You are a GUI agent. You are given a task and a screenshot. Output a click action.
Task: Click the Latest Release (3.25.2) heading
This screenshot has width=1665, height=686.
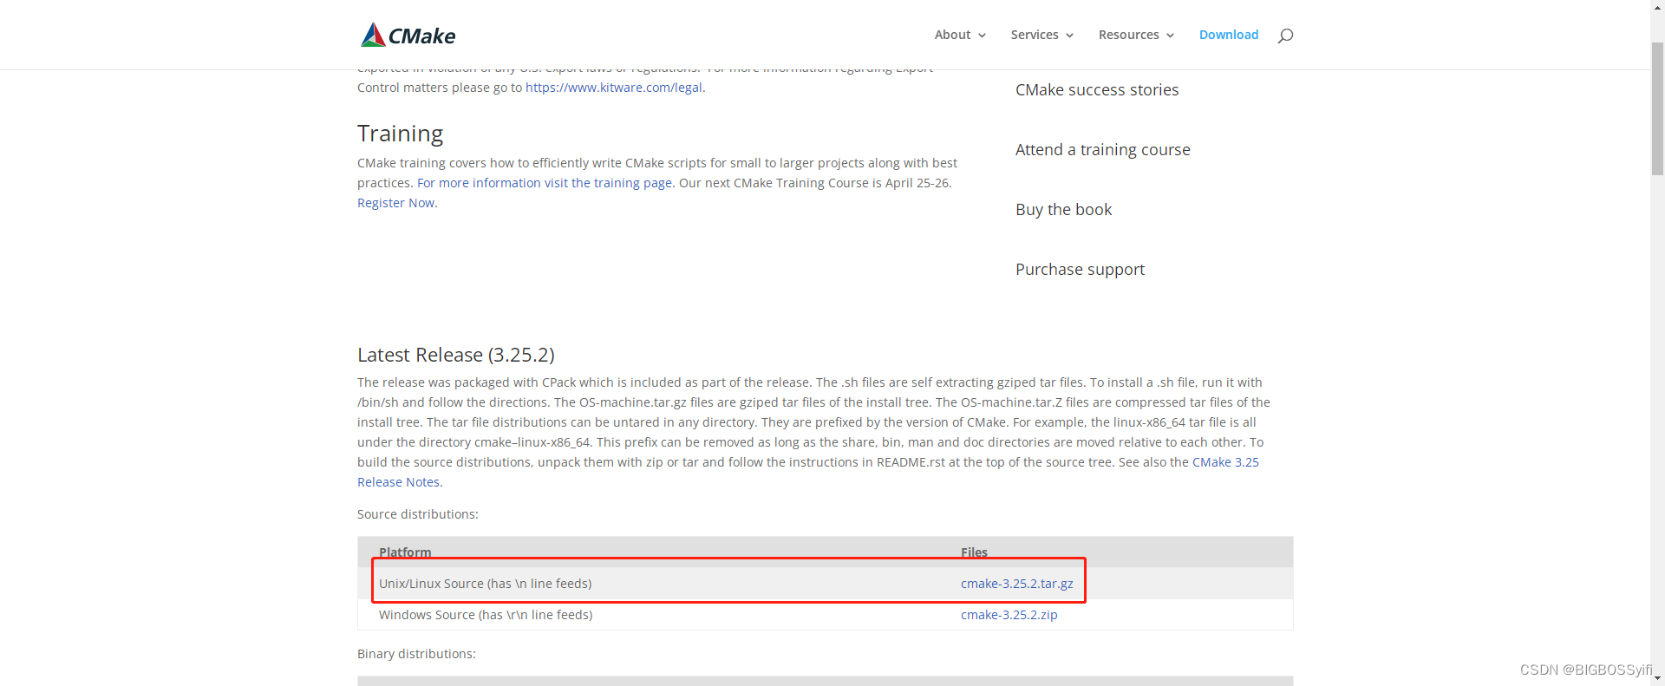click(x=456, y=355)
